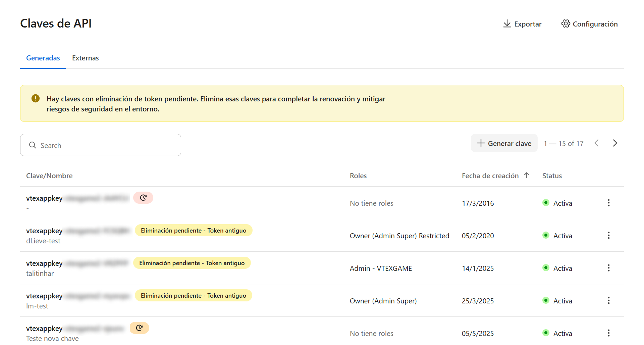Click the warning icon in yellow alert banner
This screenshot has width=644, height=345.
pyautogui.click(x=36, y=98)
